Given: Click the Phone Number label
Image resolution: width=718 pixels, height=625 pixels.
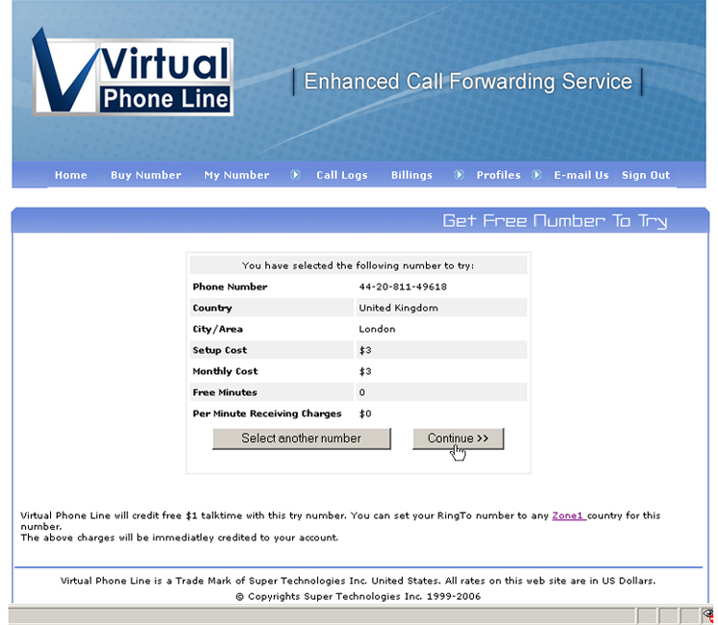Looking at the screenshot, I should 230,287.
